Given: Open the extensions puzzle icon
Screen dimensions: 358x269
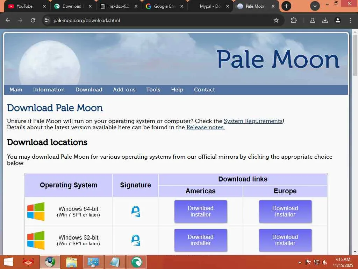Looking at the screenshot, I should (294, 20).
